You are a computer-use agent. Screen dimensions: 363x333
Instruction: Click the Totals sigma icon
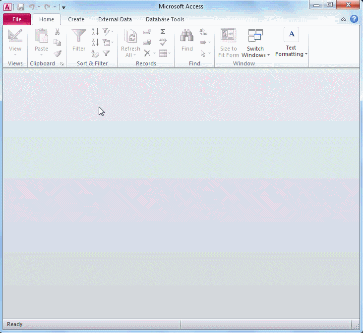[163, 32]
